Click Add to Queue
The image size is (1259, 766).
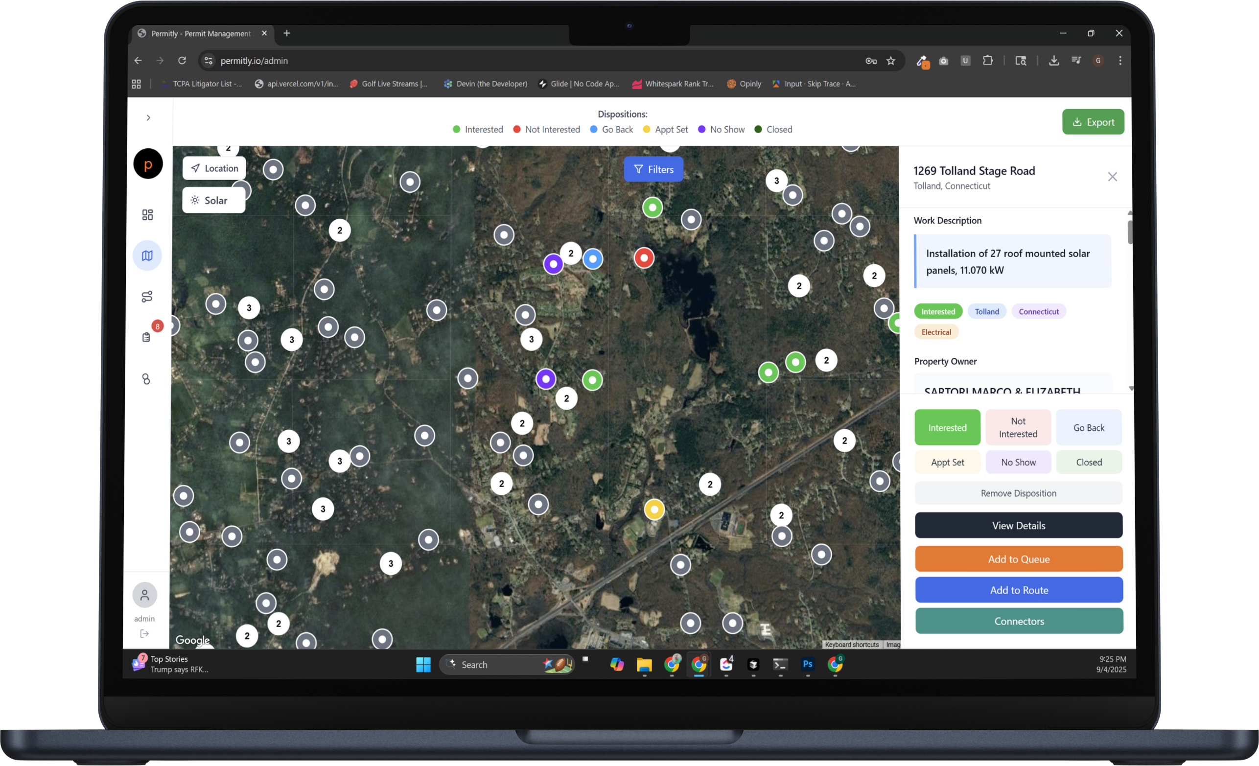click(1019, 558)
